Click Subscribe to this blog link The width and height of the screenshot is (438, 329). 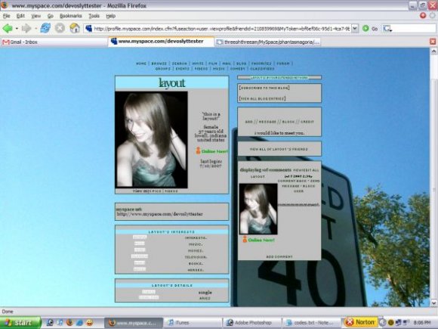(264, 88)
